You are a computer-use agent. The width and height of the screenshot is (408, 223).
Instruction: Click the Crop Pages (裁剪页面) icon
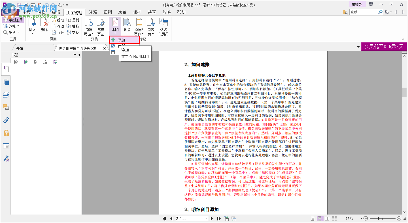[x=101, y=22]
